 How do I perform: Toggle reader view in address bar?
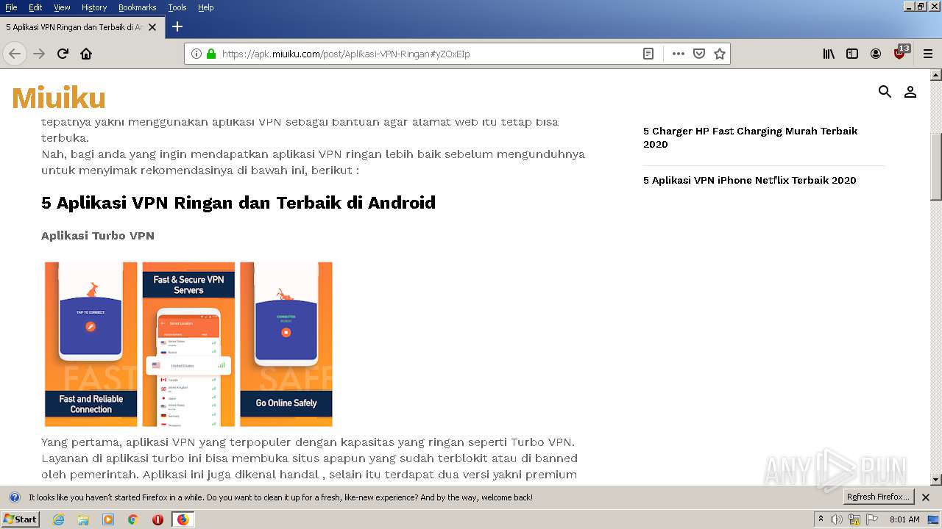point(648,54)
